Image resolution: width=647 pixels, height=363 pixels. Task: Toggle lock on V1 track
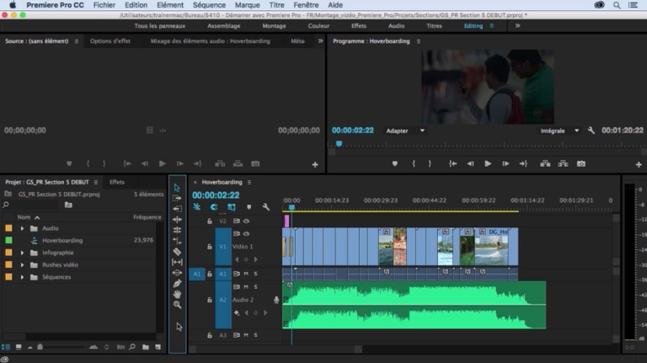[210, 246]
